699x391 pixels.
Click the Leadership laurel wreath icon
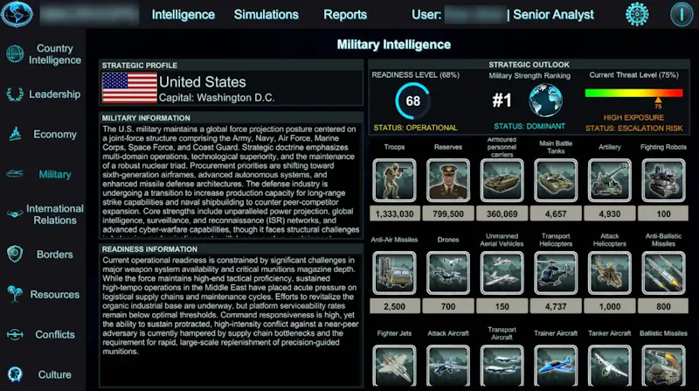click(15, 94)
